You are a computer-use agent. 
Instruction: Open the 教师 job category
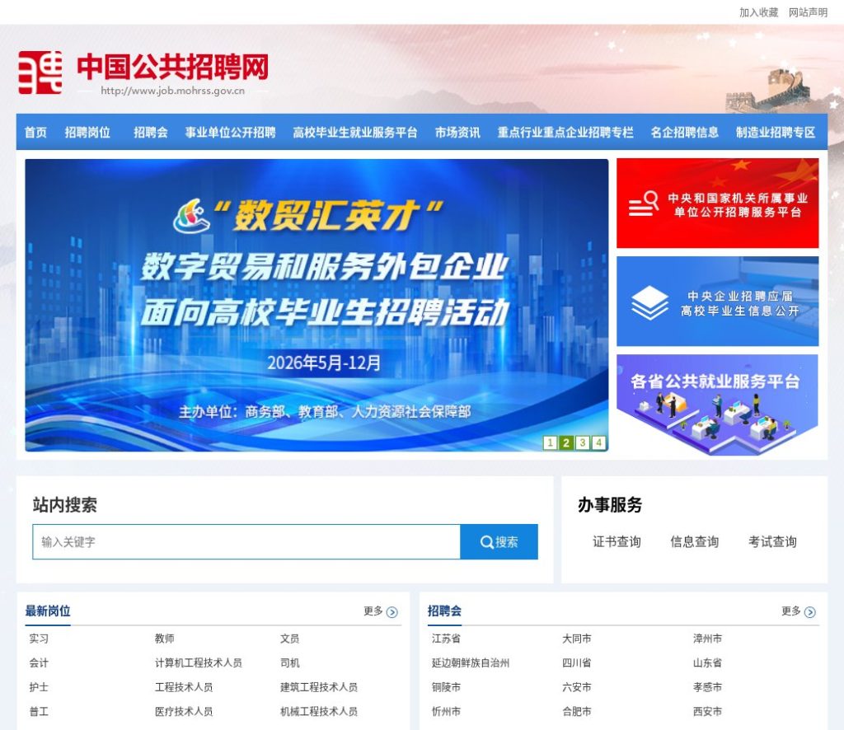165,639
